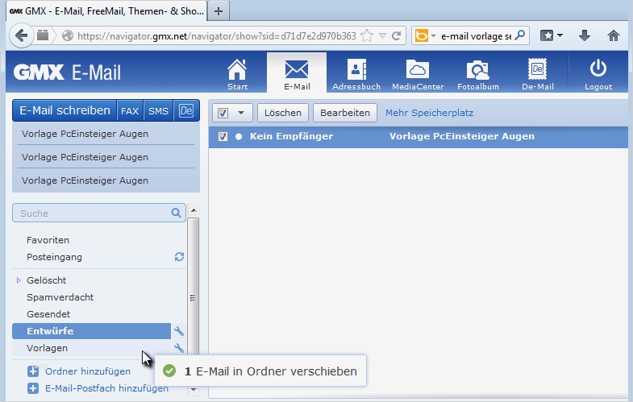Expand the Gelöscht folder tree

coord(19,280)
